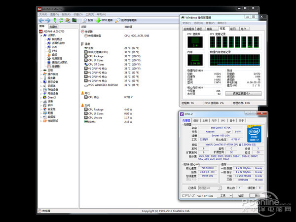The height and width of the screenshot is (222, 296).
Task: Switch to Task Manager 进程 tab
Action: (x=199, y=29)
